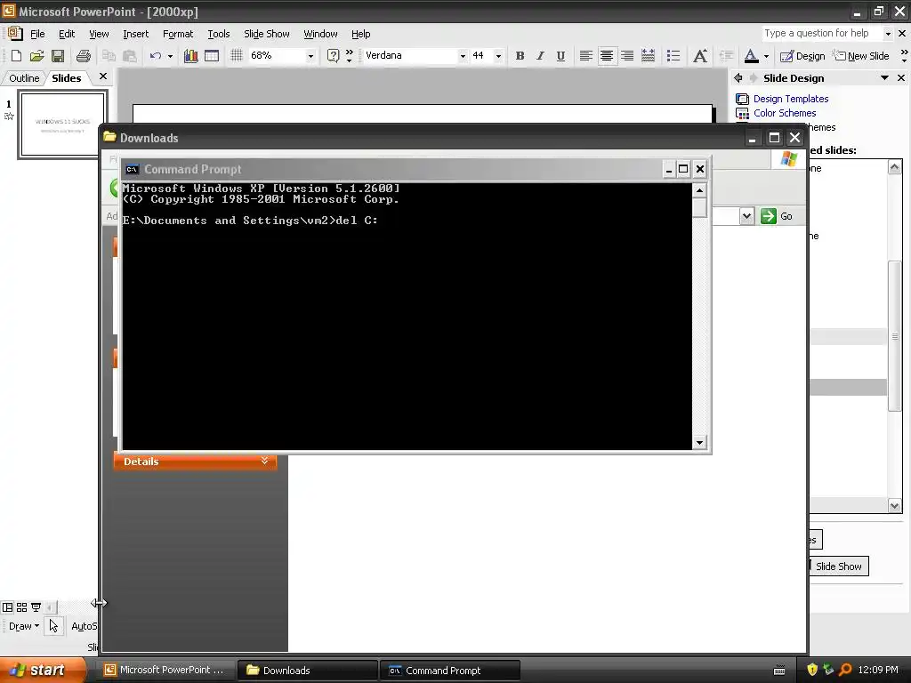Open the Edit menu
The image size is (911, 683).
tap(67, 34)
